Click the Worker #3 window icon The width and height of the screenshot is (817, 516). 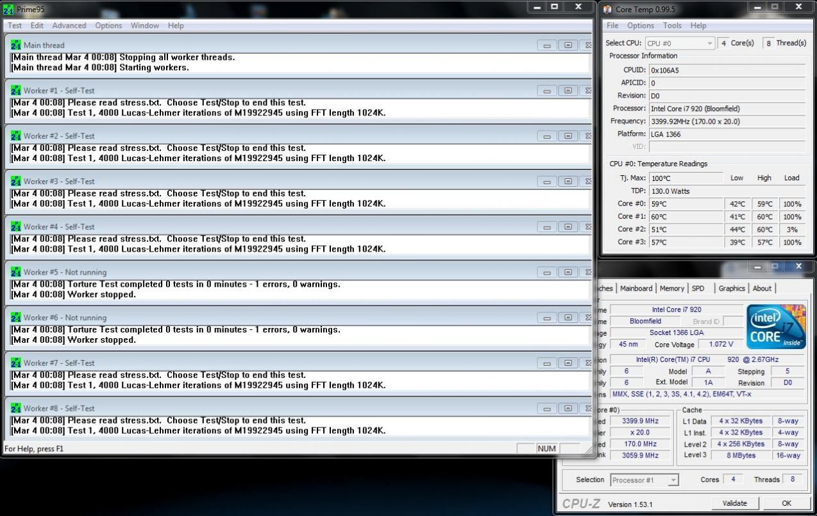tap(16, 181)
